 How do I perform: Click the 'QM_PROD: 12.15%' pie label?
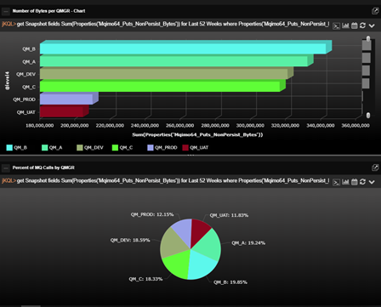[152, 214]
